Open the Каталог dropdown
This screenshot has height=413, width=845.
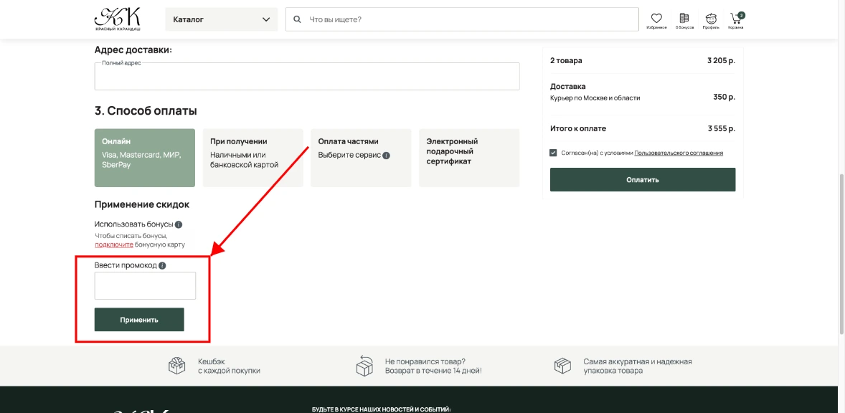[x=220, y=19]
